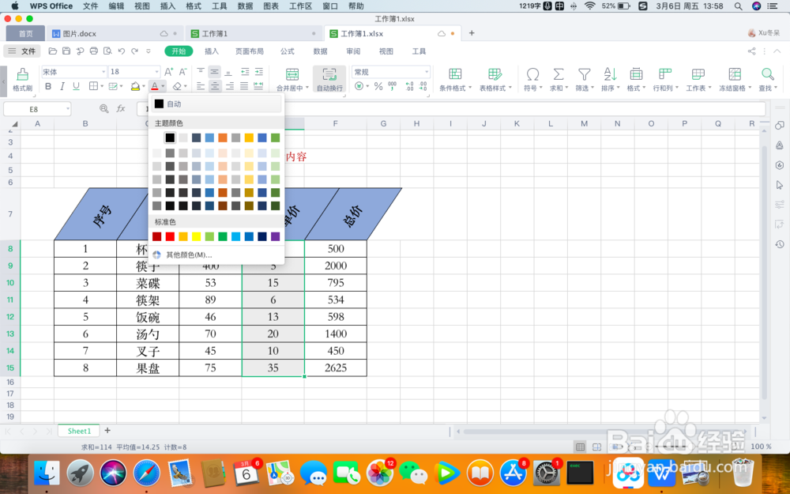This screenshot has width=790, height=494.
Task: Pick standard red color swatch
Action: [x=171, y=236]
